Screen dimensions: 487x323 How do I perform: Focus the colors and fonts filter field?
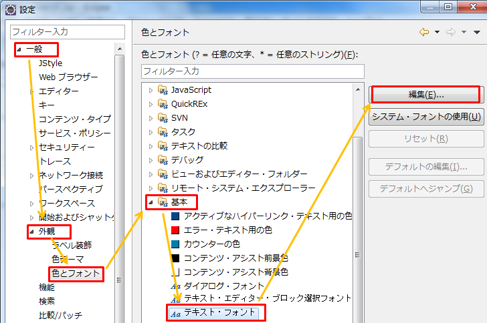coord(252,71)
